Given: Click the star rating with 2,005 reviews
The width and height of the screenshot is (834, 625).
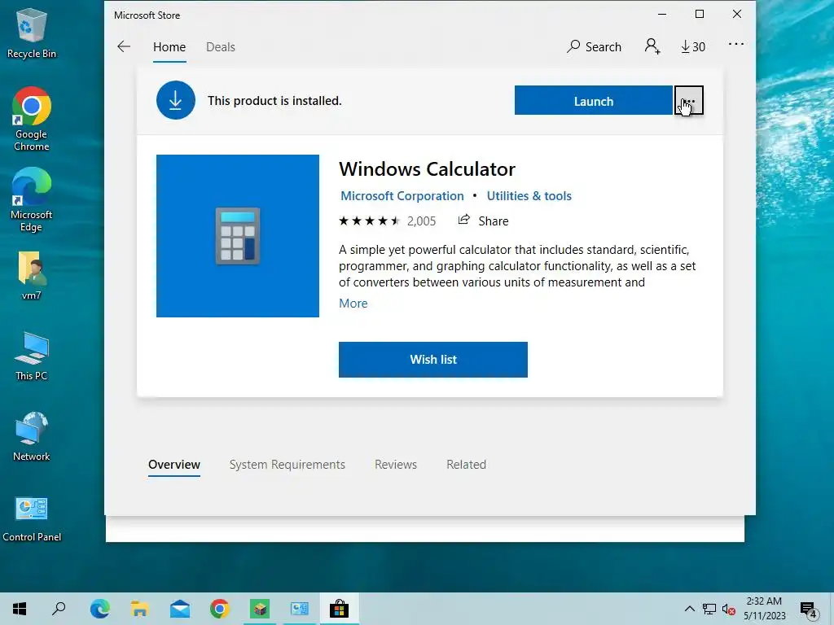Looking at the screenshot, I should (387, 221).
